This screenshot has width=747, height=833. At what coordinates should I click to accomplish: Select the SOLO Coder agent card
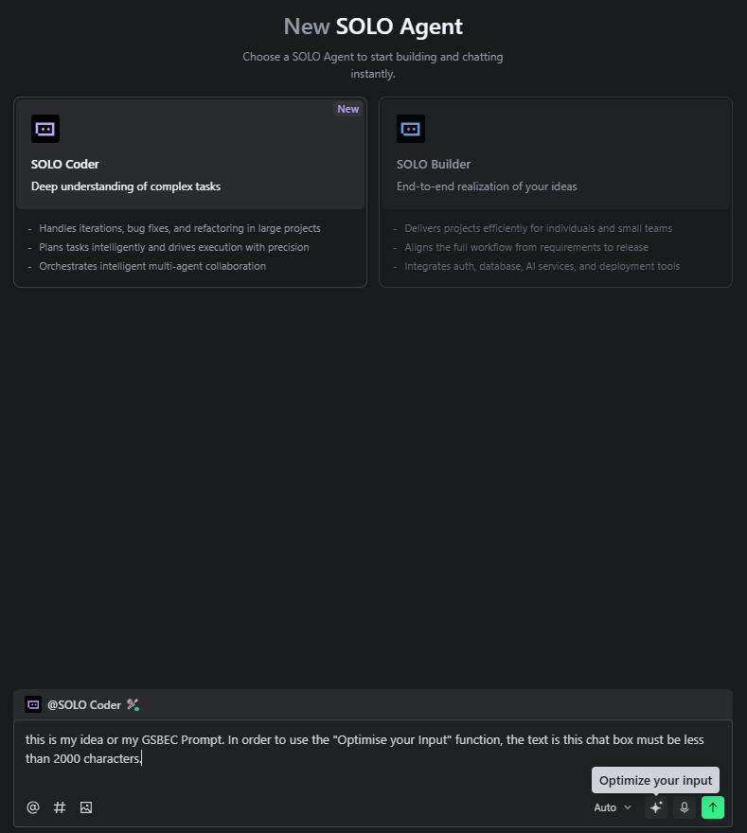190,154
